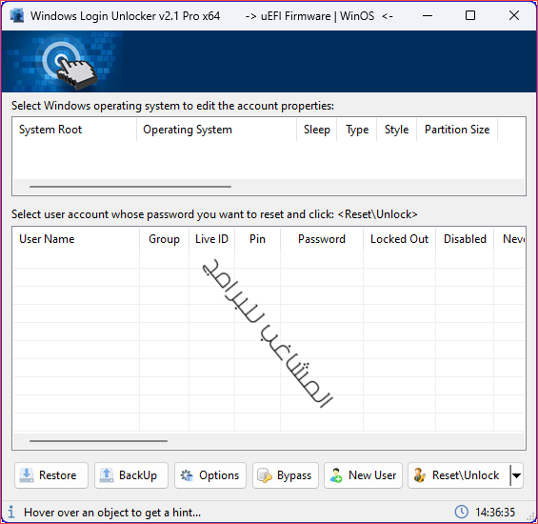The image size is (538, 524).
Task: Click the Type column header
Action: pos(357,130)
